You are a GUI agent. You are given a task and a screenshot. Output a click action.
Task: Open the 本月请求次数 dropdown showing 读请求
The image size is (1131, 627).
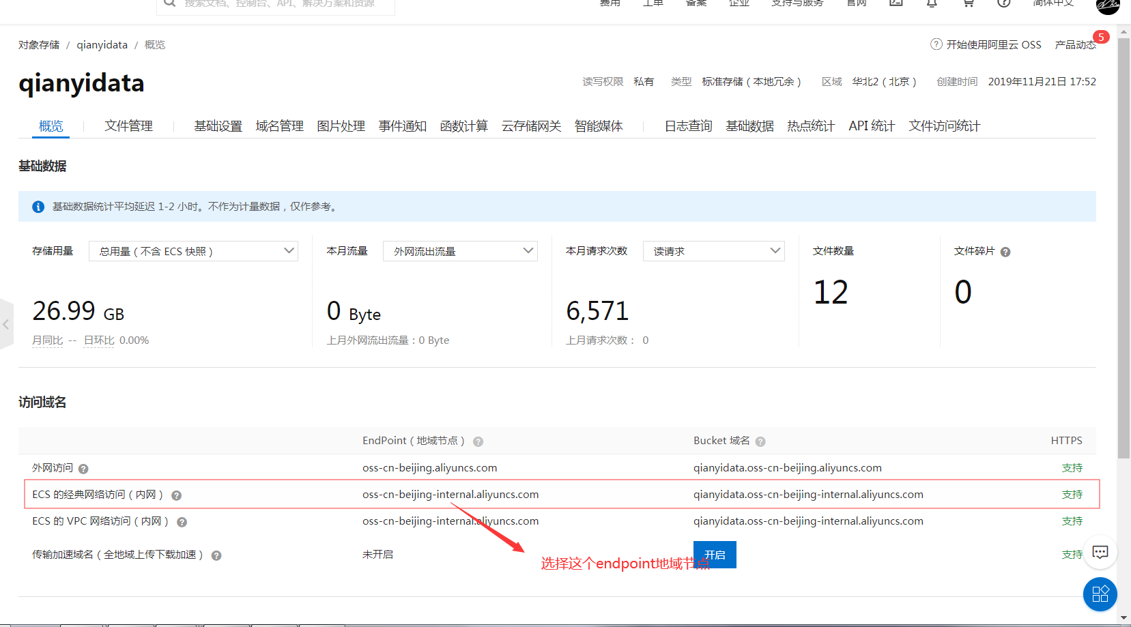pos(714,251)
